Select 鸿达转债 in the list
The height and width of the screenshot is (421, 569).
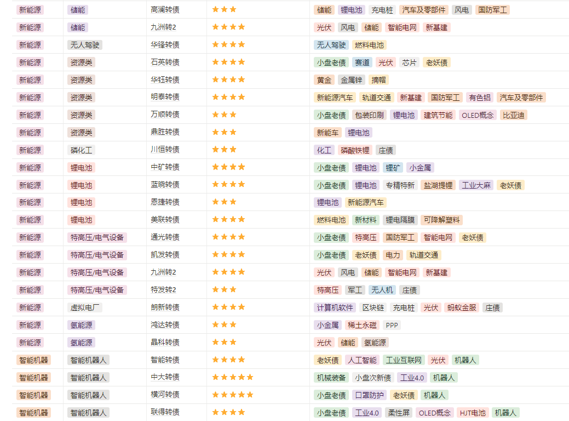point(165,325)
